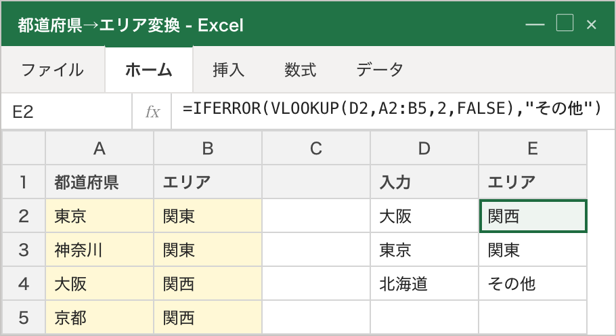Select cell E1 labeled エリア
616x336 pixels.
pyautogui.click(x=533, y=182)
